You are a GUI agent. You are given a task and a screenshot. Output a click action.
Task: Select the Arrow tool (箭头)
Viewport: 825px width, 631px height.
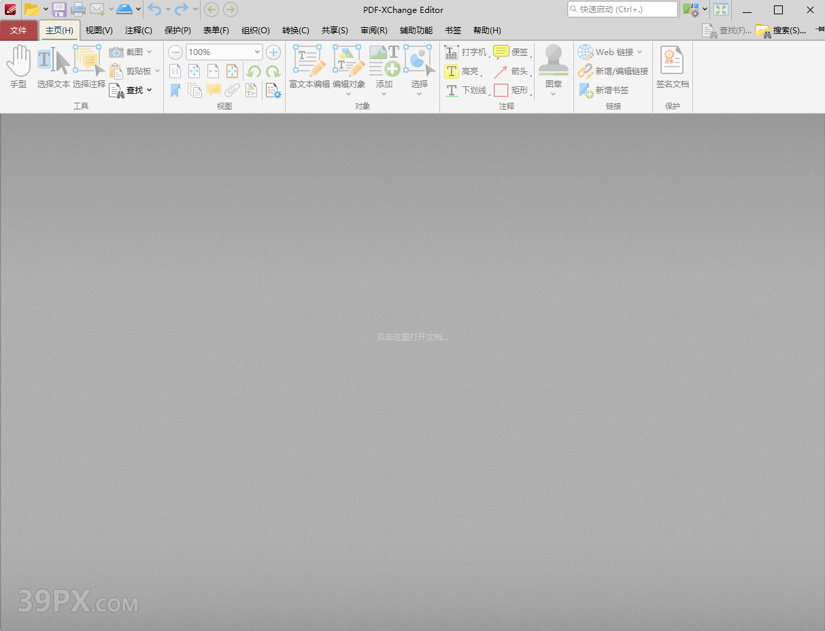(511, 71)
